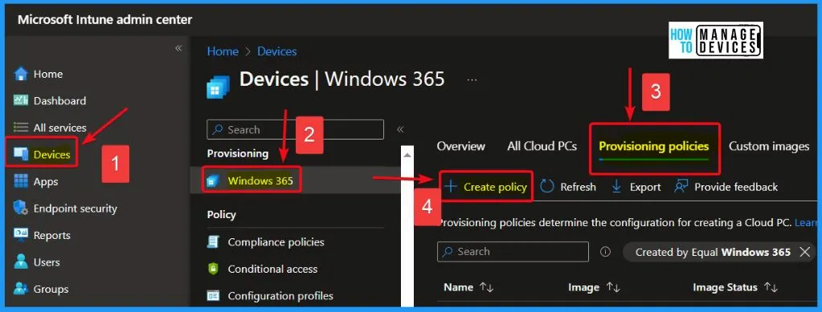Open Compliance policies text entry

click(276, 242)
